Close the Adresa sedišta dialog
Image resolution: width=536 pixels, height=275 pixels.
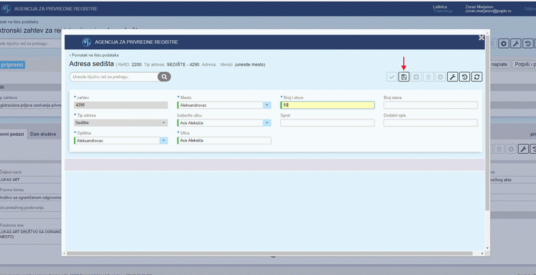(x=481, y=37)
